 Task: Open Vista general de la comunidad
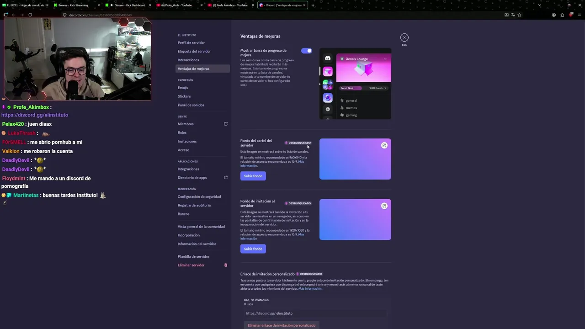click(x=202, y=227)
